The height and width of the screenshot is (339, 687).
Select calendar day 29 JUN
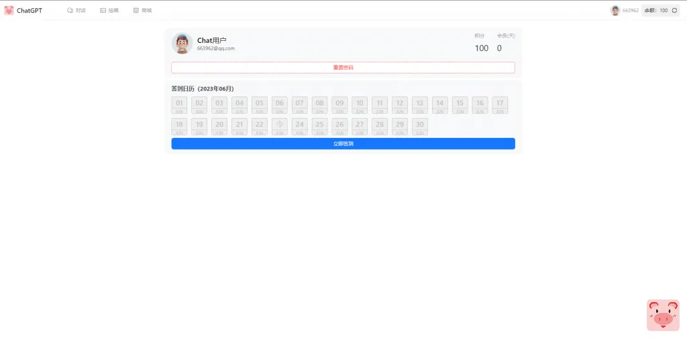point(400,127)
